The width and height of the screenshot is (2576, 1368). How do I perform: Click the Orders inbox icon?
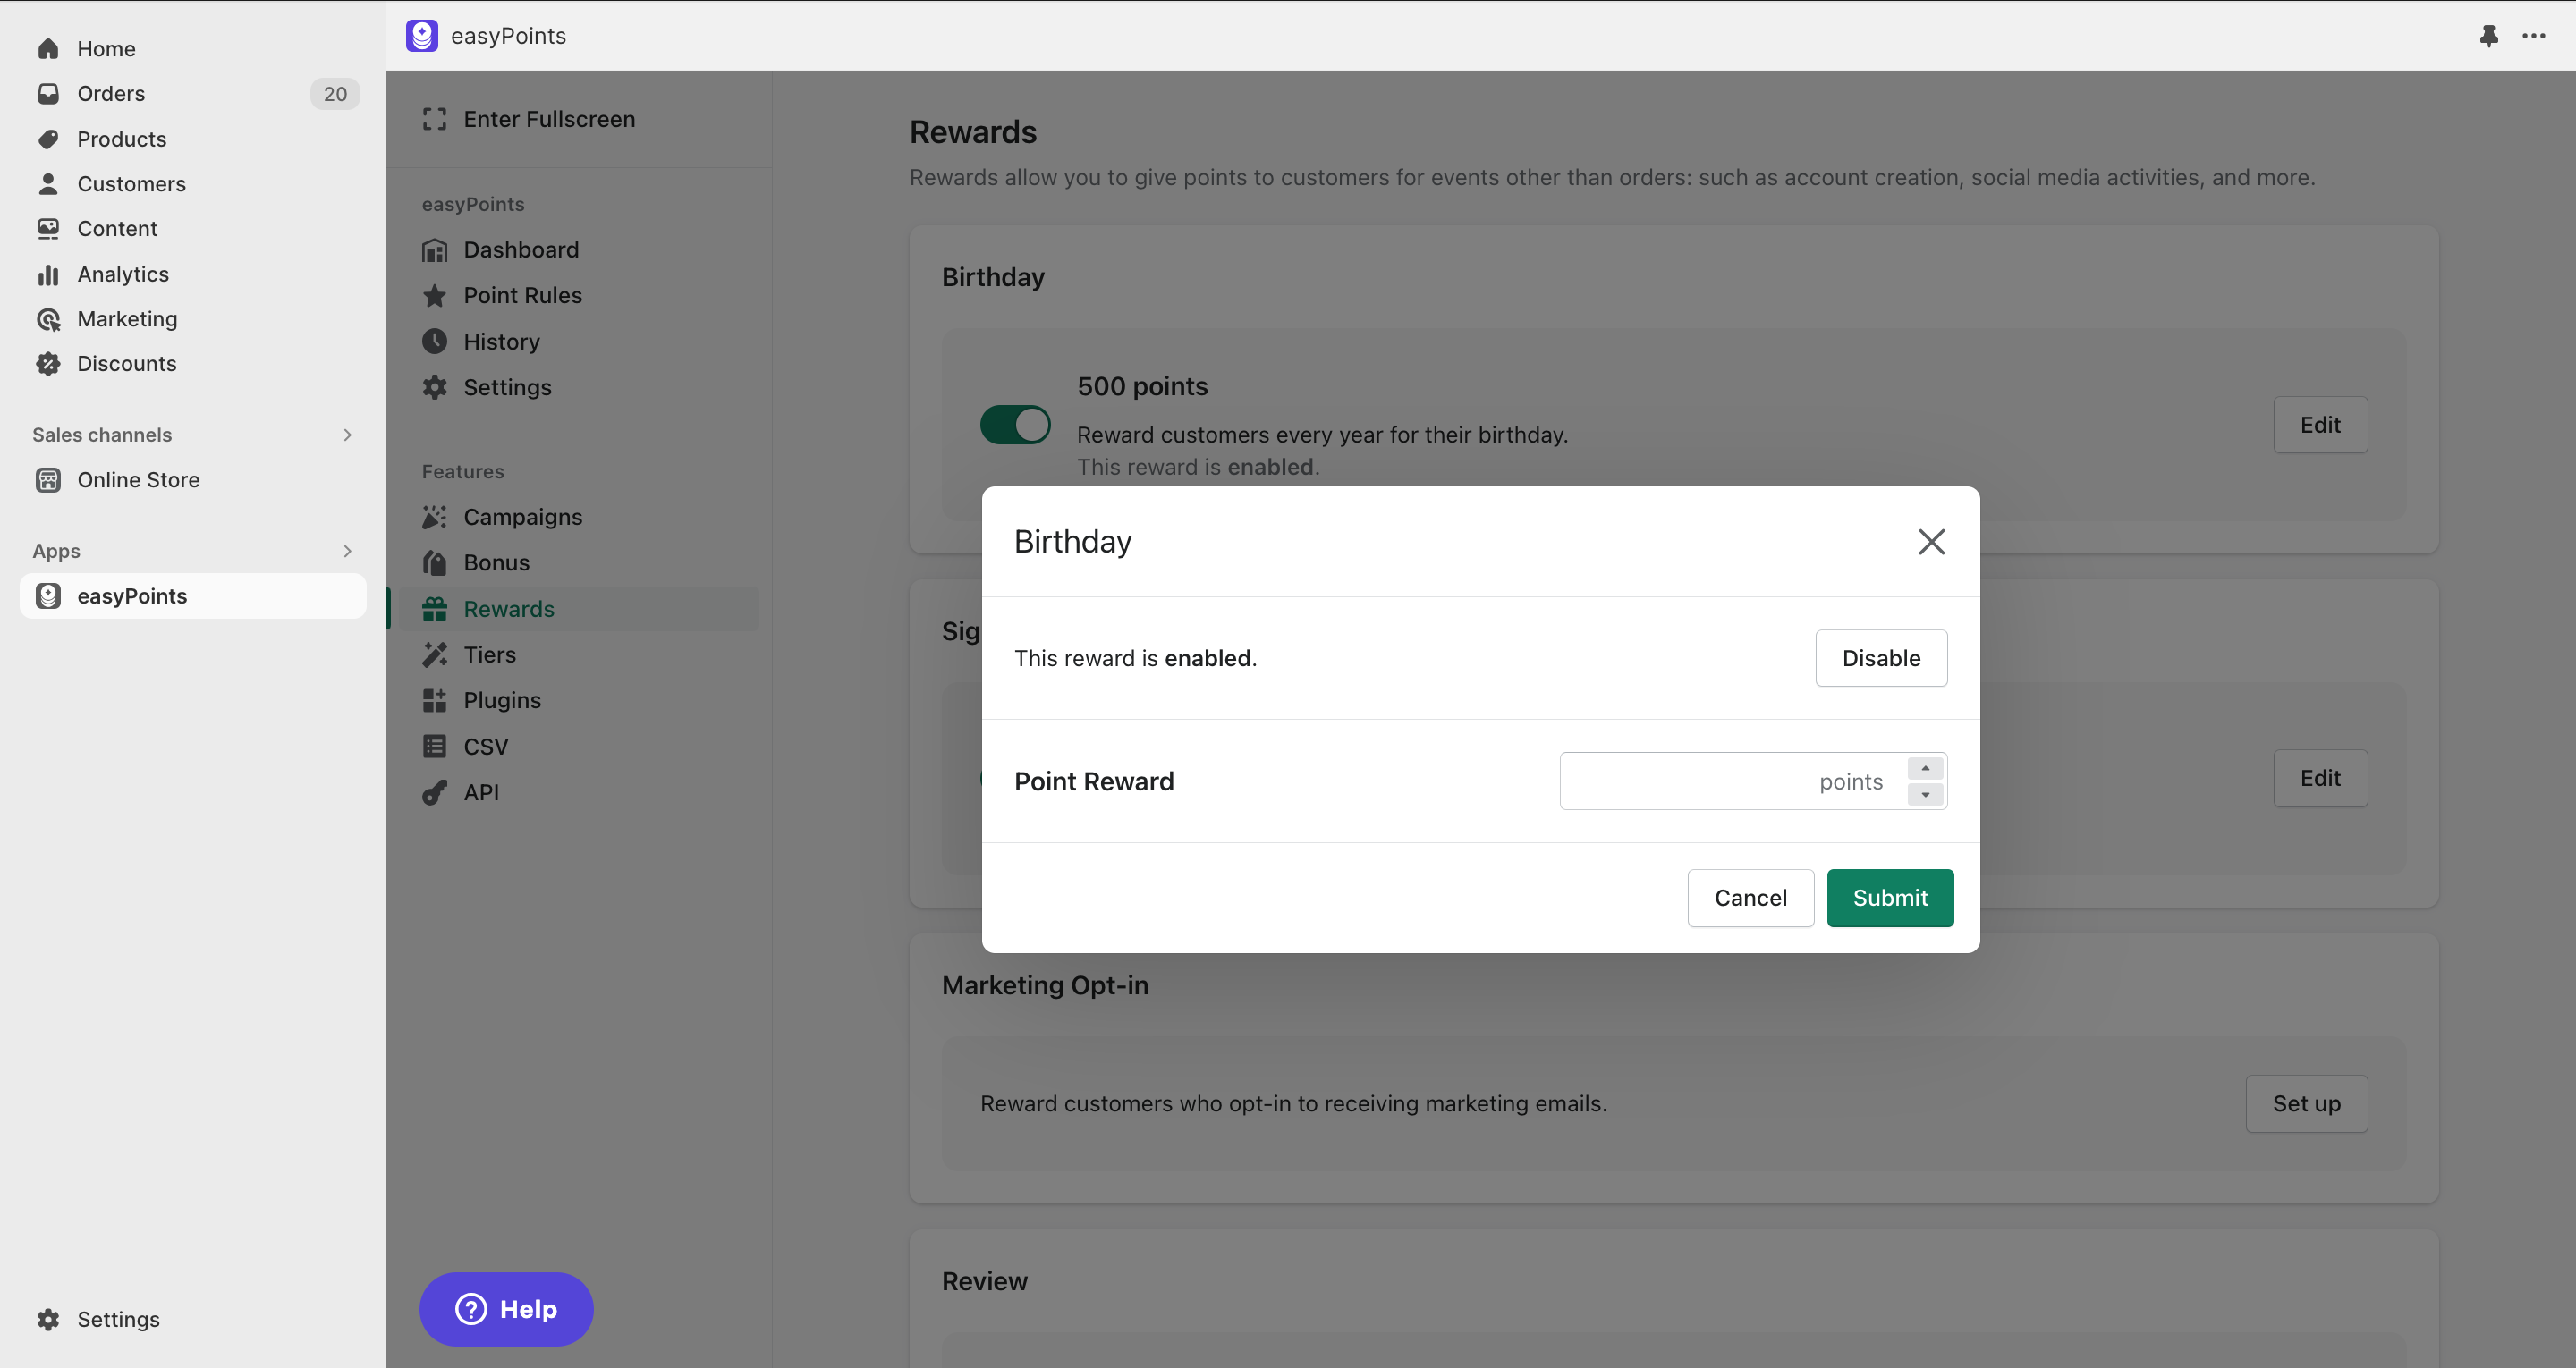pyautogui.click(x=48, y=93)
